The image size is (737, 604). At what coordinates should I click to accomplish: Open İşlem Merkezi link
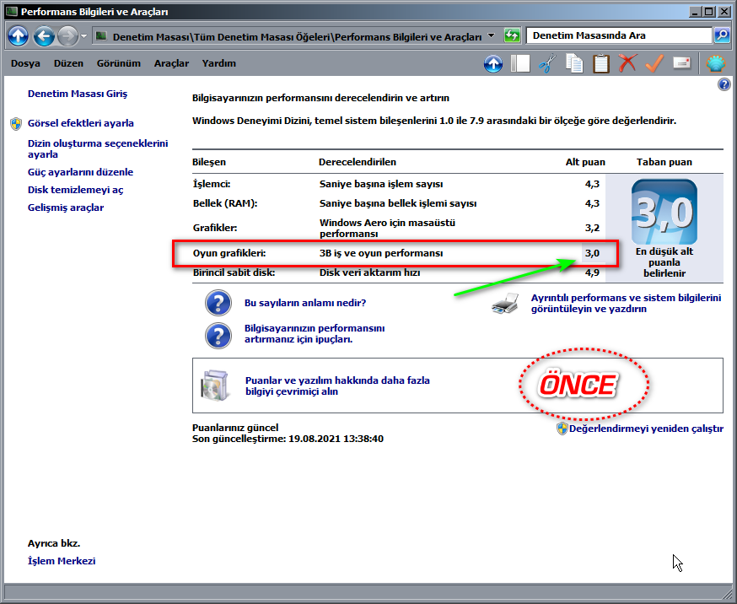tap(62, 561)
